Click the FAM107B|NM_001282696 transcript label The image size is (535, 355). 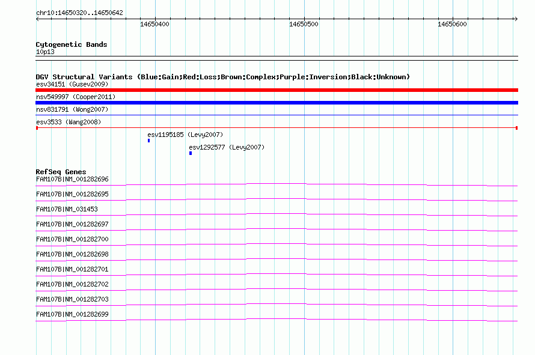click(x=72, y=180)
